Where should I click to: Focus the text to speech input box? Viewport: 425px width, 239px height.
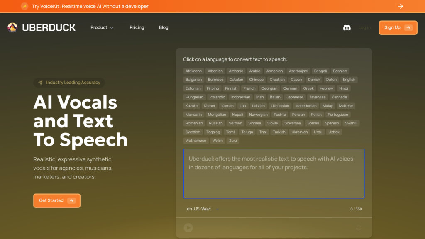click(x=274, y=174)
